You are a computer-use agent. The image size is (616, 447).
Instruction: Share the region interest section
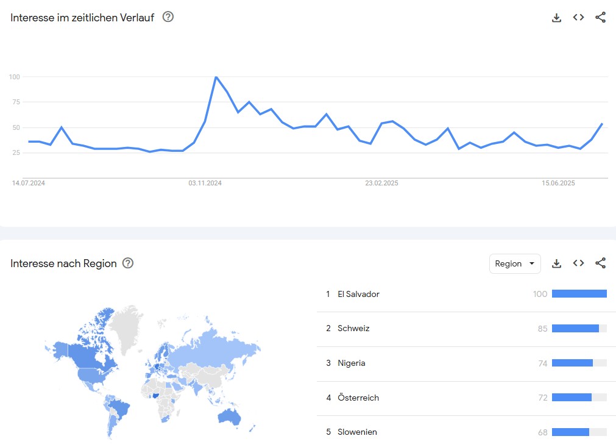coord(600,263)
